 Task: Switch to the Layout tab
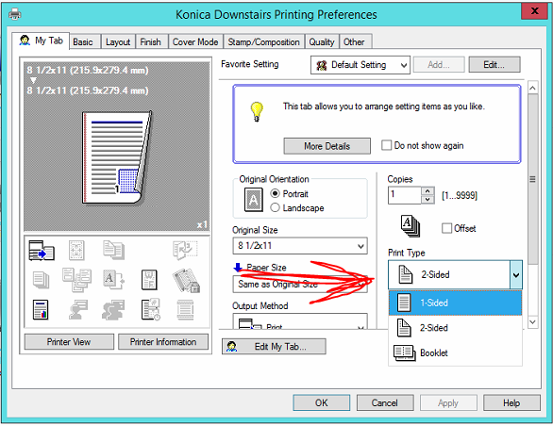tap(118, 41)
